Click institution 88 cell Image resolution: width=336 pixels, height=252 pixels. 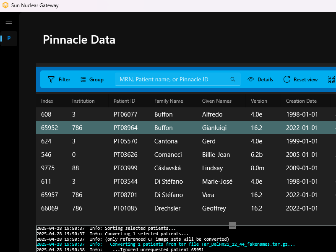point(76,168)
